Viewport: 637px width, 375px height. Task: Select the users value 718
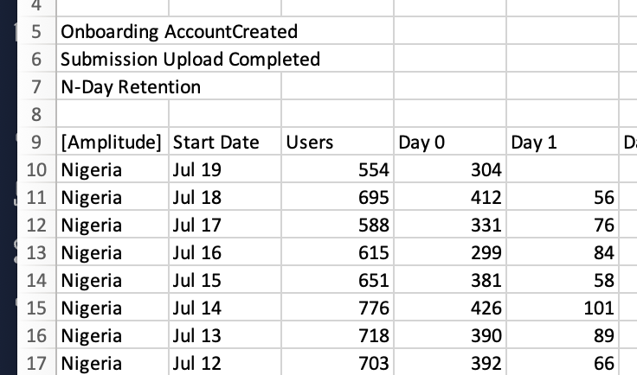338,335
